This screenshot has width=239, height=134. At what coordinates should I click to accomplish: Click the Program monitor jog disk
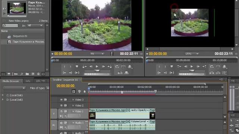pyautogui.click(x=192, y=74)
